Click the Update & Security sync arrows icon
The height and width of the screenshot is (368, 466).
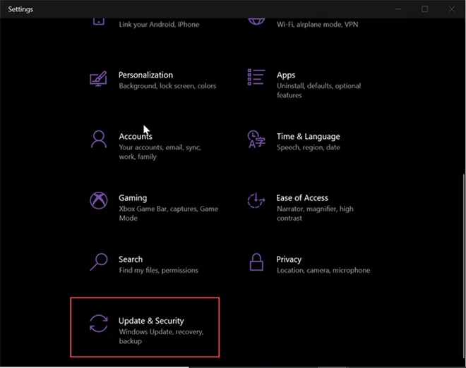click(x=99, y=324)
